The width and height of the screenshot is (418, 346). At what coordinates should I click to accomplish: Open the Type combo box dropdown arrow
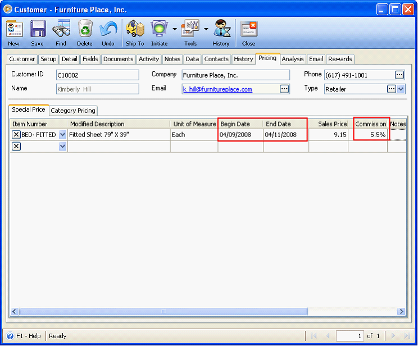(x=401, y=89)
